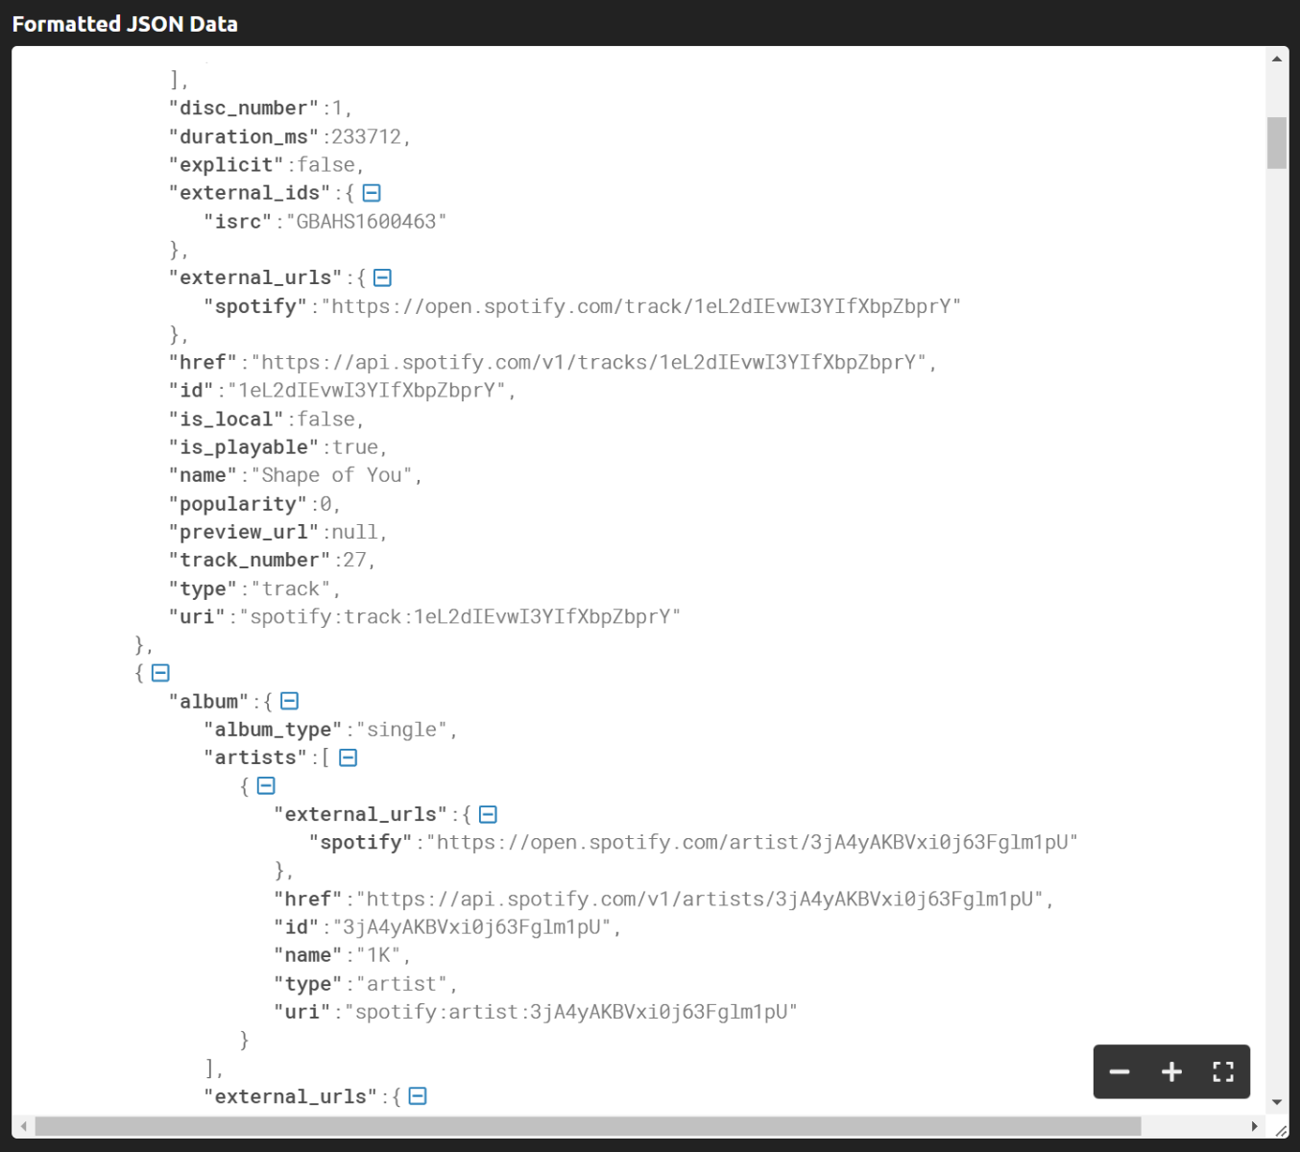This screenshot has width=1300, height=1152.
Task: Click the scroll right arrow
Action: 1254,1126
